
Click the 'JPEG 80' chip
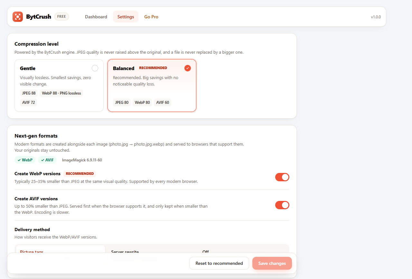coord(122,103)
